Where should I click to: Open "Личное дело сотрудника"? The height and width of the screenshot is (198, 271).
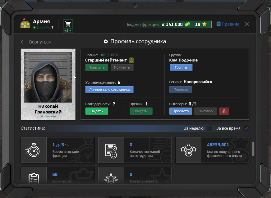click(x=109, y=90)
